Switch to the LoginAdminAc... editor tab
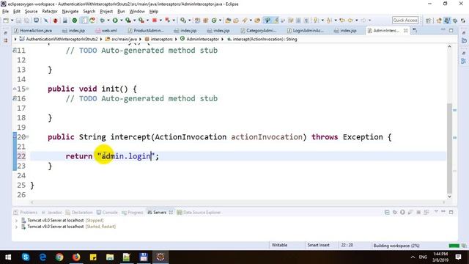The width and height of the screenshot is (469, 264). coord(305,31)
